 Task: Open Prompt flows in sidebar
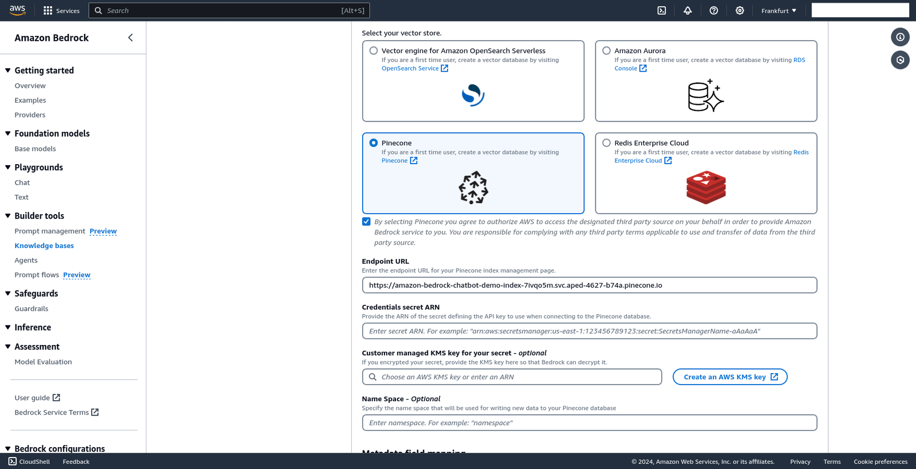tap(37, 275)
